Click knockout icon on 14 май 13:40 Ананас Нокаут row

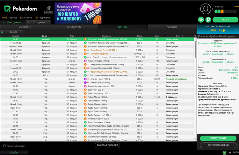click(88, 83)
